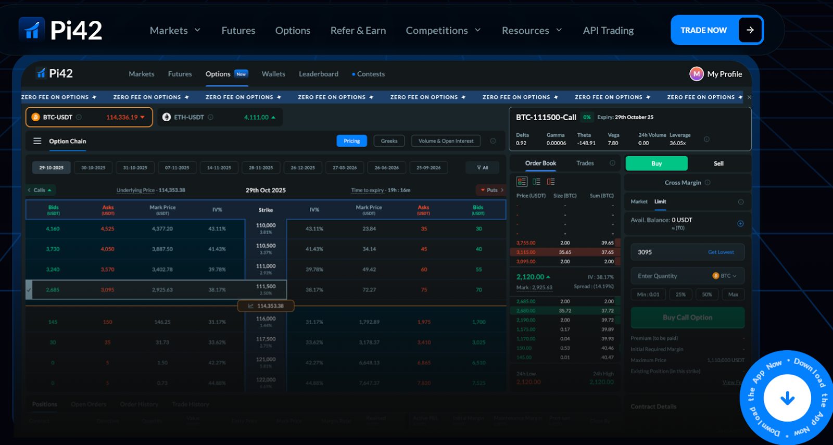Open the All filter dropdown

[x=483, y=168]
